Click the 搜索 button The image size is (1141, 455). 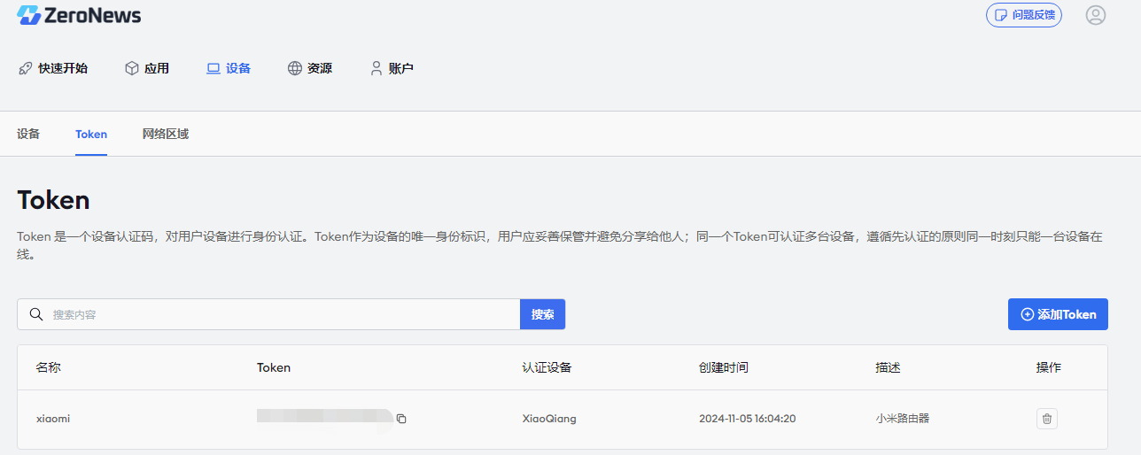[x=543, y=314]
